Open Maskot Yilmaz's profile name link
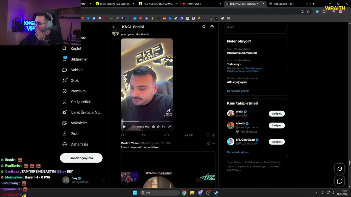The image size is (351, 197). click(x=130, y=143)
